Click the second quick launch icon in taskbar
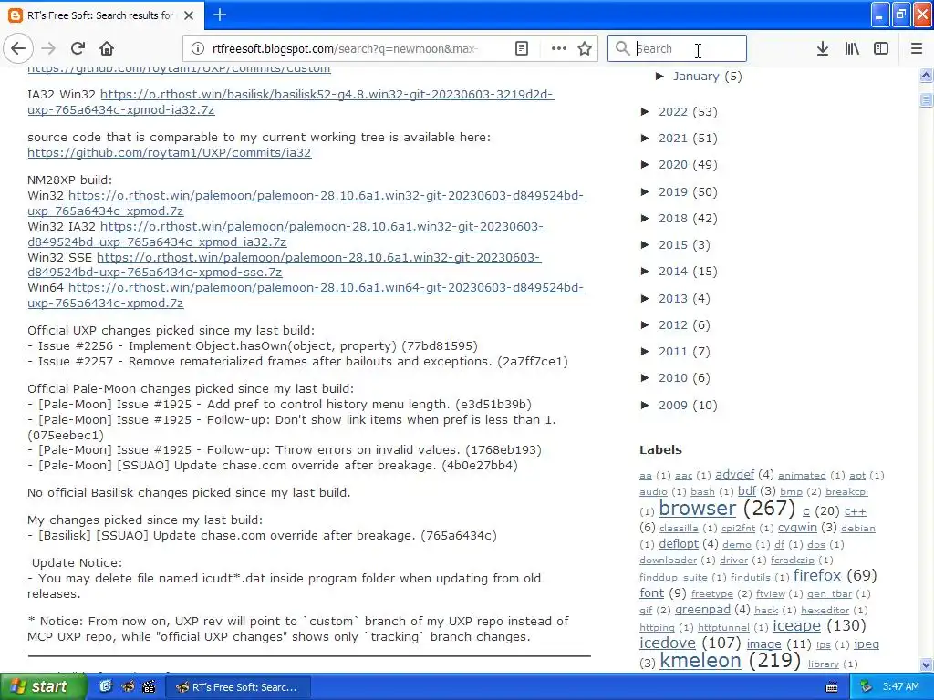Screen dimensions: 934x700 [127, 686]
